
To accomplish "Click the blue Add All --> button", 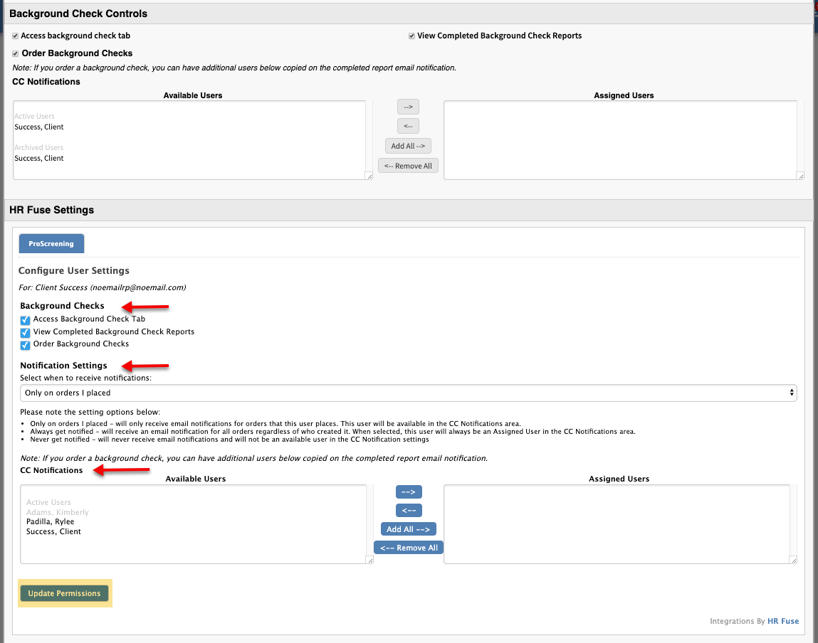I will (408, 528).
